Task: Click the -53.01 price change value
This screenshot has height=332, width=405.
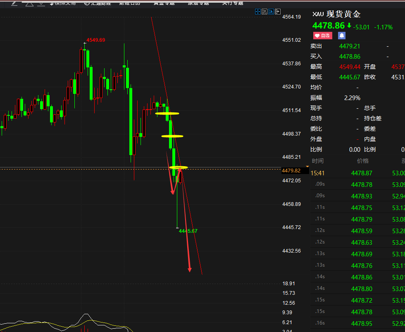Action: coord(361,27)
